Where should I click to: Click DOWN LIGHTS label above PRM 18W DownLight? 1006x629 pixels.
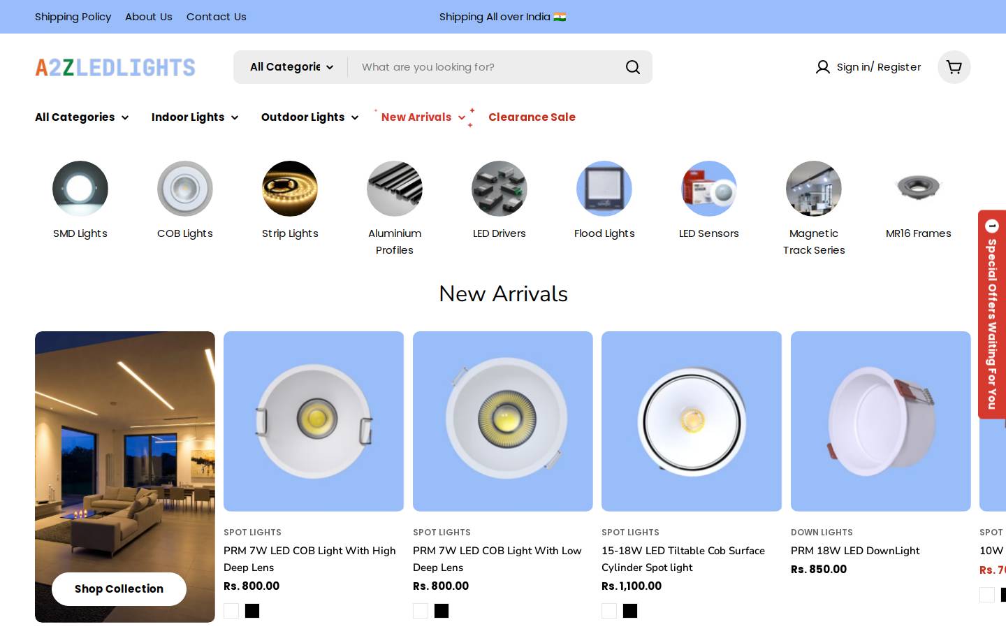click(x=822, y=533)
